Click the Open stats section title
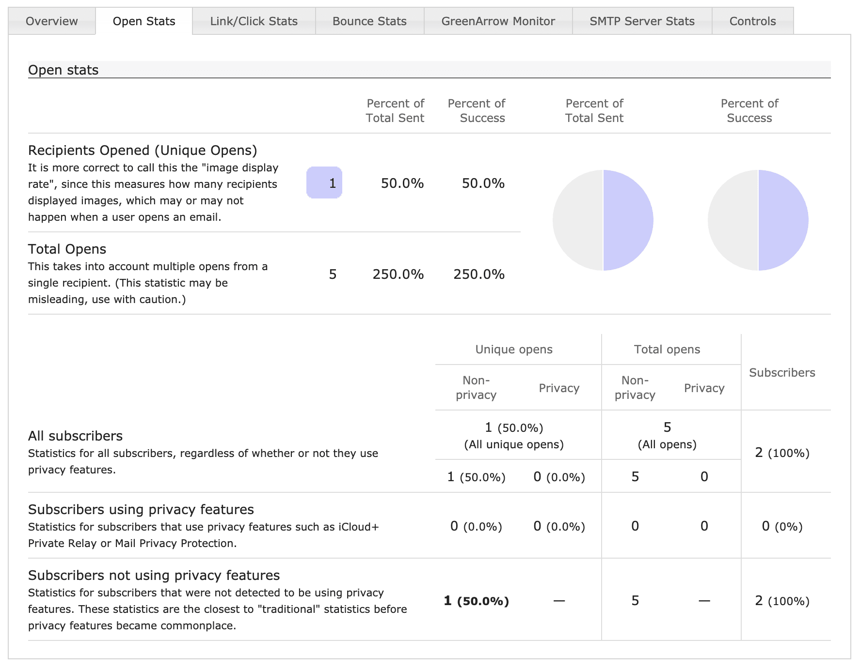The width and height of the screenshot is (860, 669). pyautogui.click(x=64, y=70)
